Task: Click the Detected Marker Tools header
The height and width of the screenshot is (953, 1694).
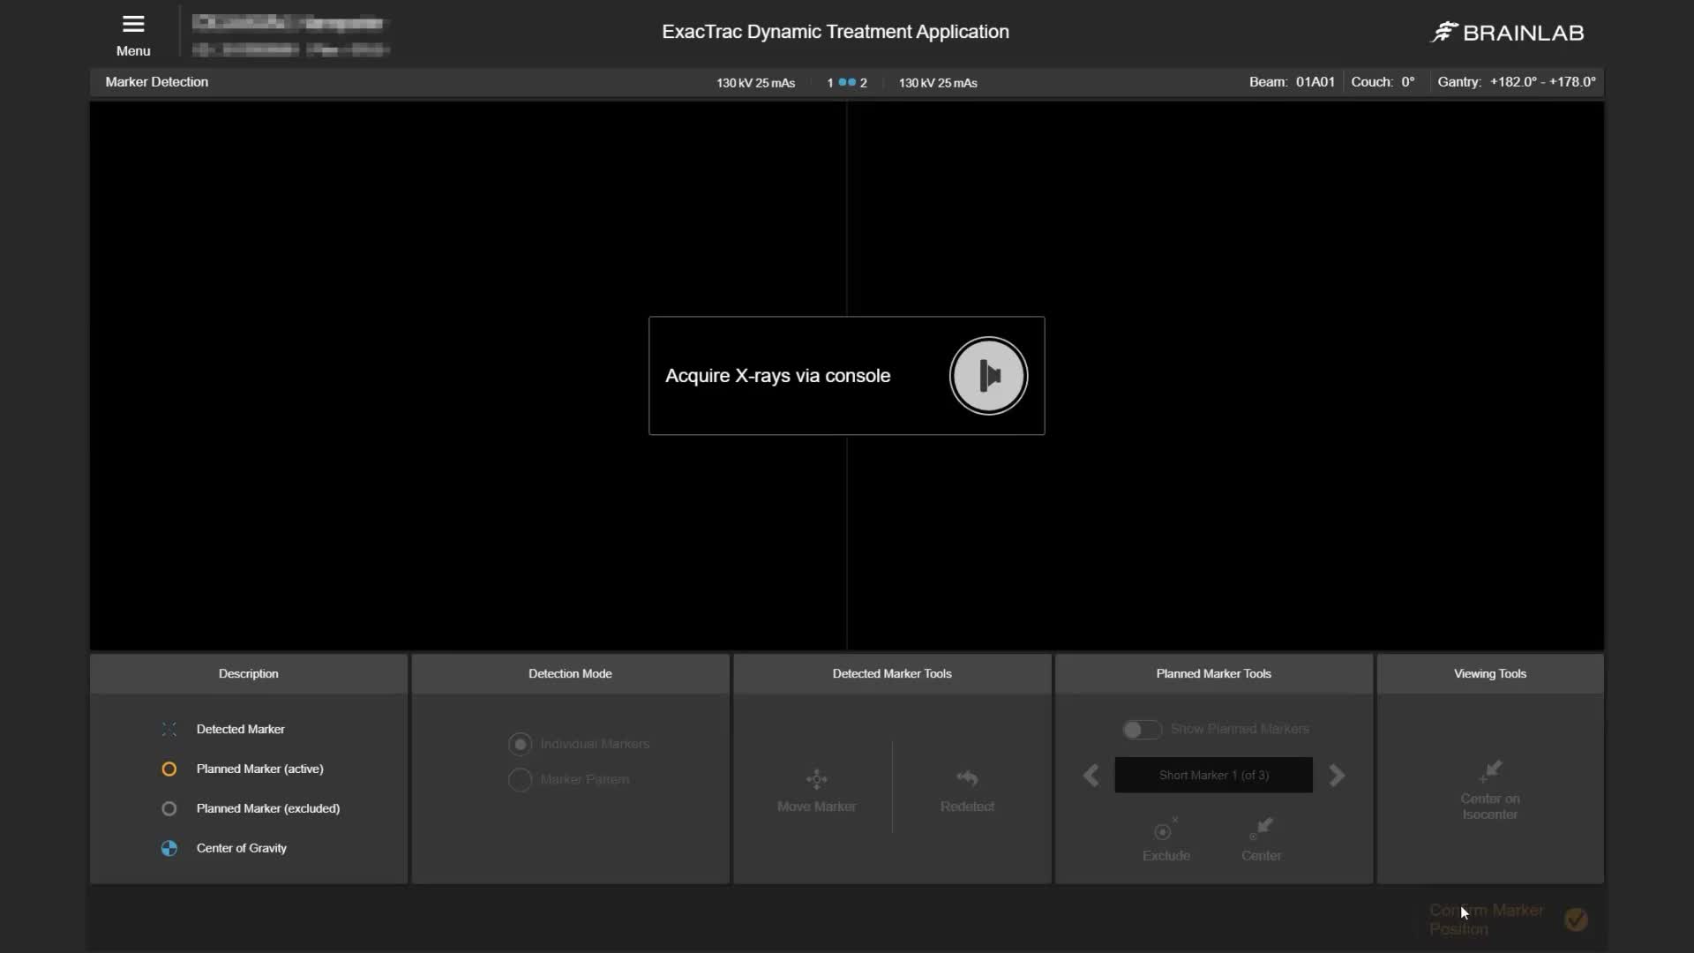Action: 892,673
